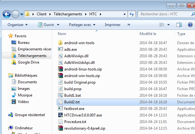Select Groupe résidentiel in navigation pane

[30, 115]
